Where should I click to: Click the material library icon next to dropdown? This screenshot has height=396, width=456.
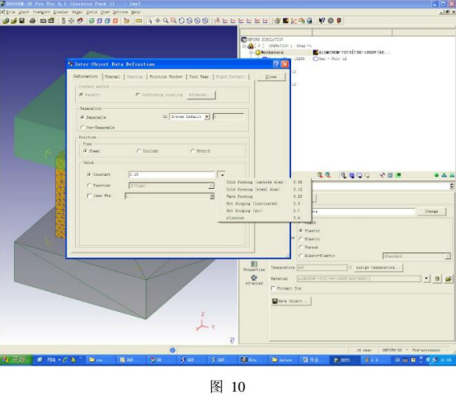[x=437, y=279]
